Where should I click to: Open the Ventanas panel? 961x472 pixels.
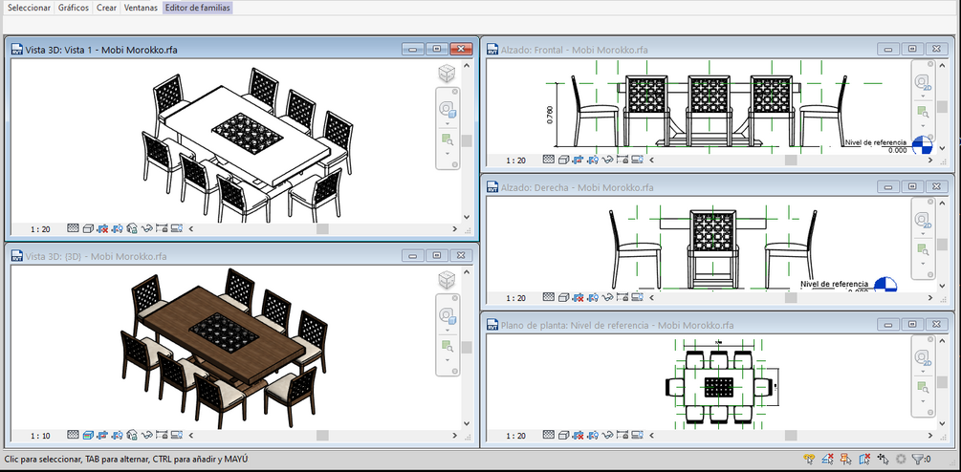coord(141,8)
